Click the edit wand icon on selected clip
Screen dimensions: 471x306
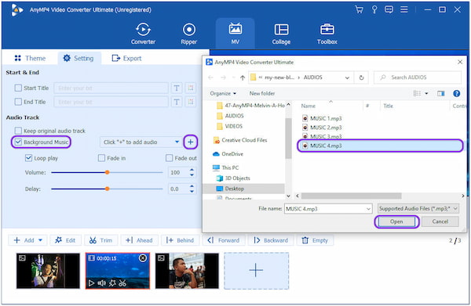point(112,283)
